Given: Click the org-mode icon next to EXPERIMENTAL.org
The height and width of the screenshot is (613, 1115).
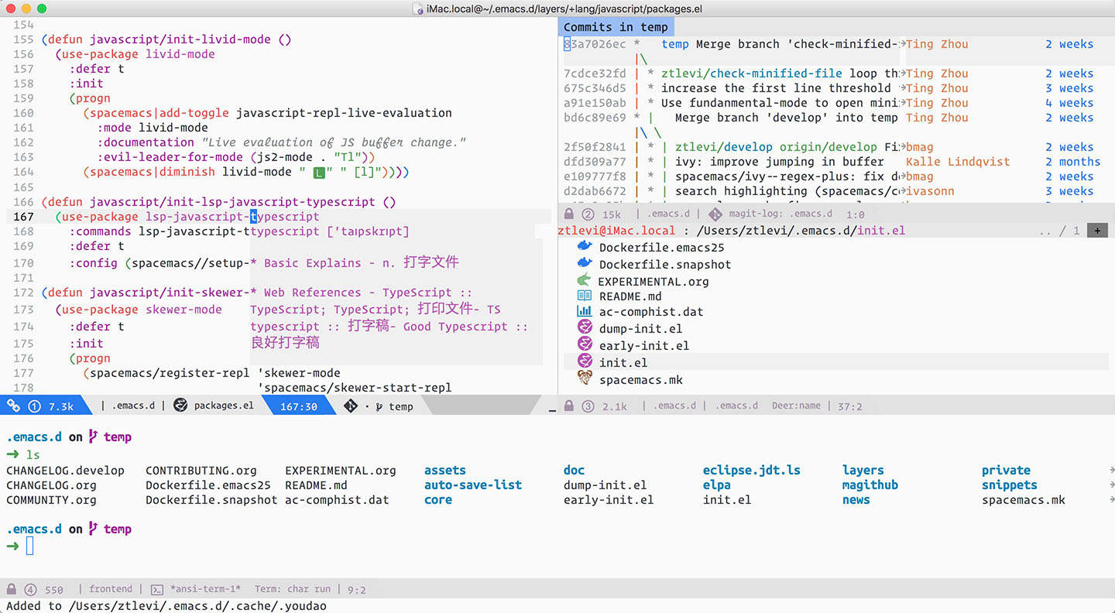Looking at the screenshot, I should click(585, 280).
